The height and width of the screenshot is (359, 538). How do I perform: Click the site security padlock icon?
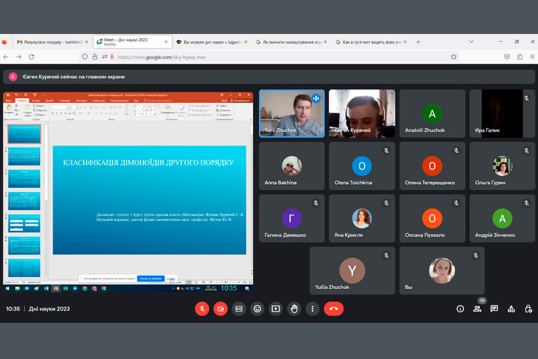(94, 57)
